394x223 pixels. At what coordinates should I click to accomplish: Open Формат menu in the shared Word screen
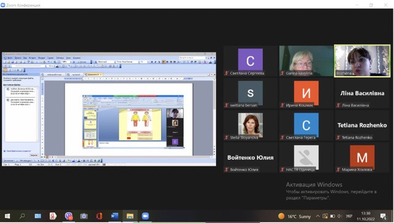click(41, 58)
